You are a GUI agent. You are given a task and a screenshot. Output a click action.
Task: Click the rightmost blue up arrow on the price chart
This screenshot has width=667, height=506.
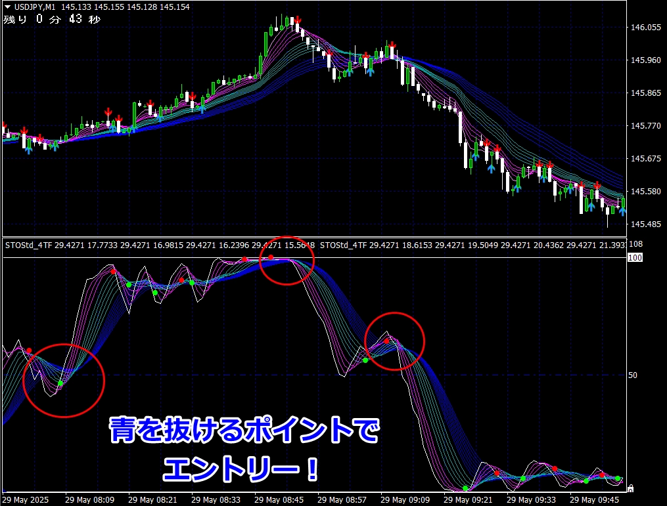point(622,211)
